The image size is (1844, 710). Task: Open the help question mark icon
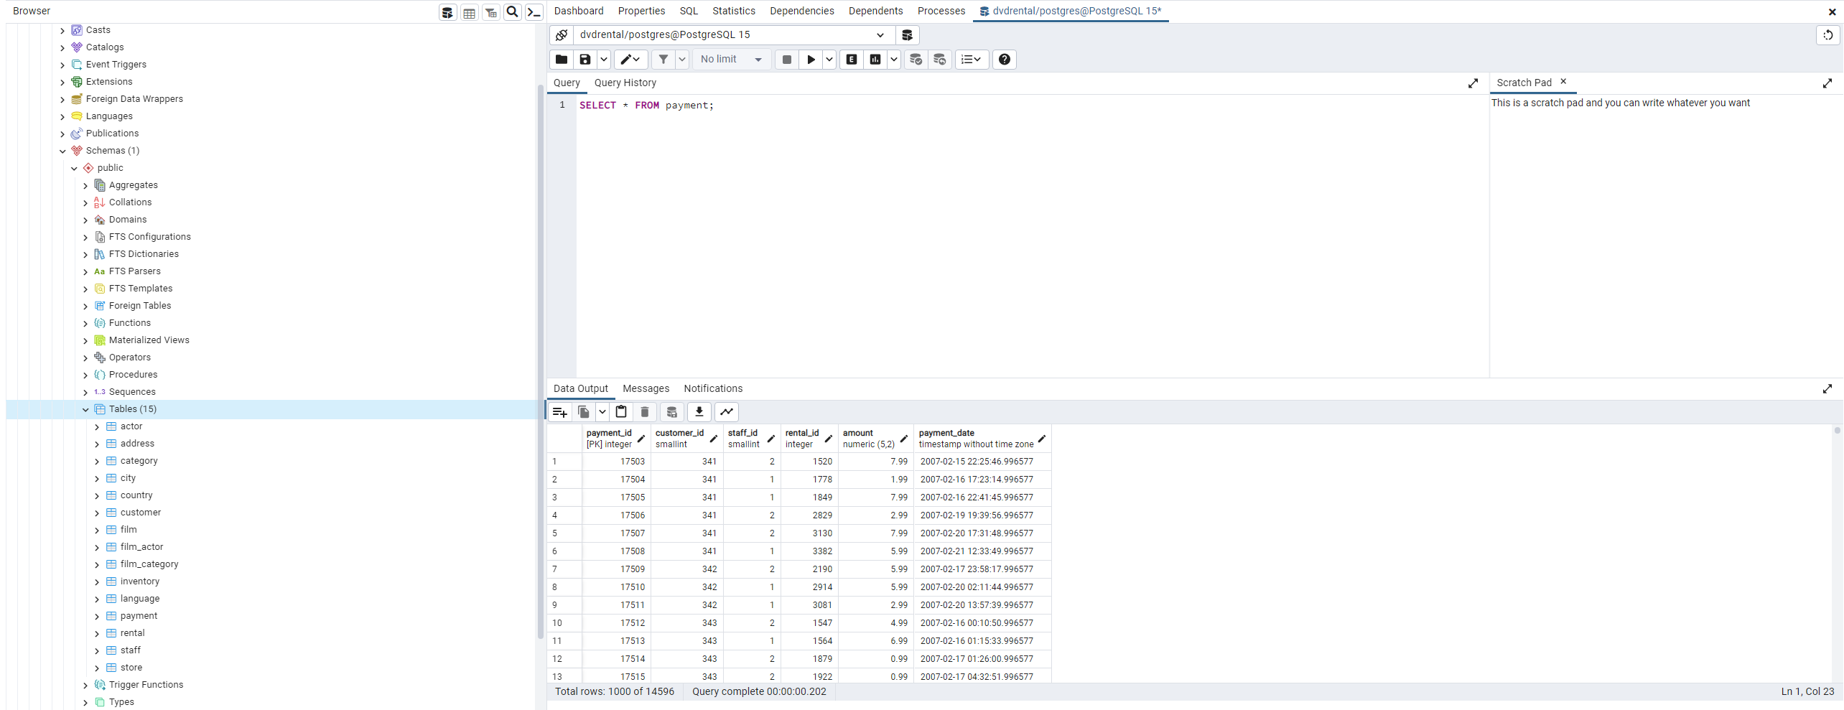(x=1005, y=60)
